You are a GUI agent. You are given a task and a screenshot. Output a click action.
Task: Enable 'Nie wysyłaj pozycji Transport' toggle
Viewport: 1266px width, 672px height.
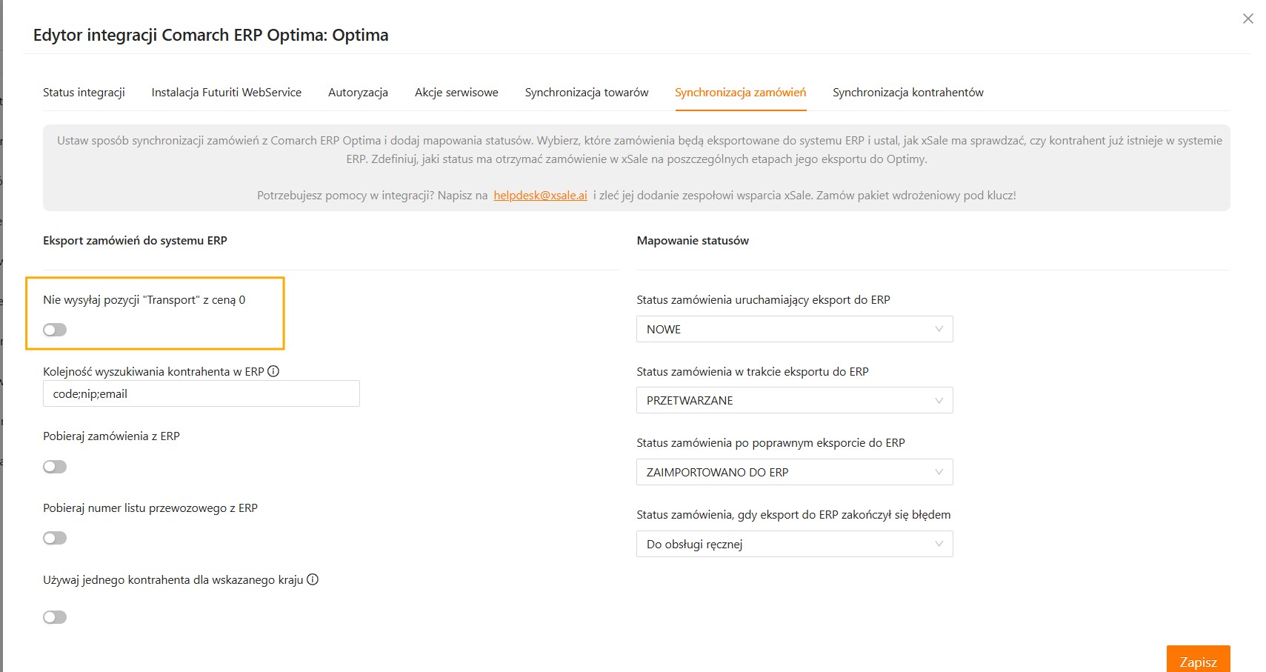(x=55, y=330)
